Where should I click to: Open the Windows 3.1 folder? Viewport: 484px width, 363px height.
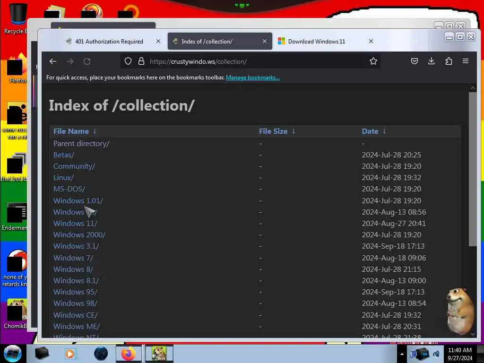point(76,246)
